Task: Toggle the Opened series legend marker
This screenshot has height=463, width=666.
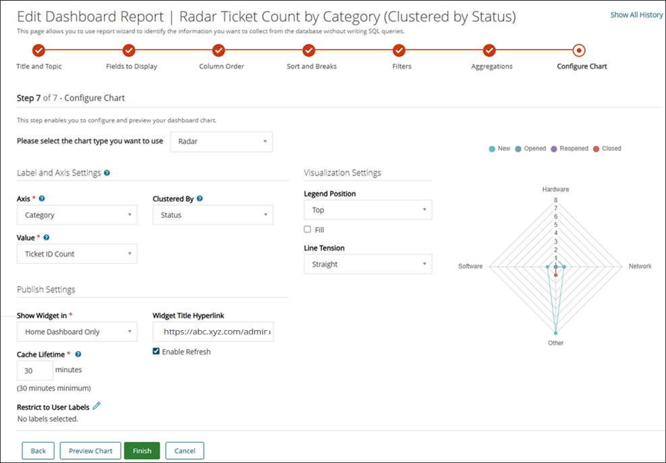Action: coord(518,149)
